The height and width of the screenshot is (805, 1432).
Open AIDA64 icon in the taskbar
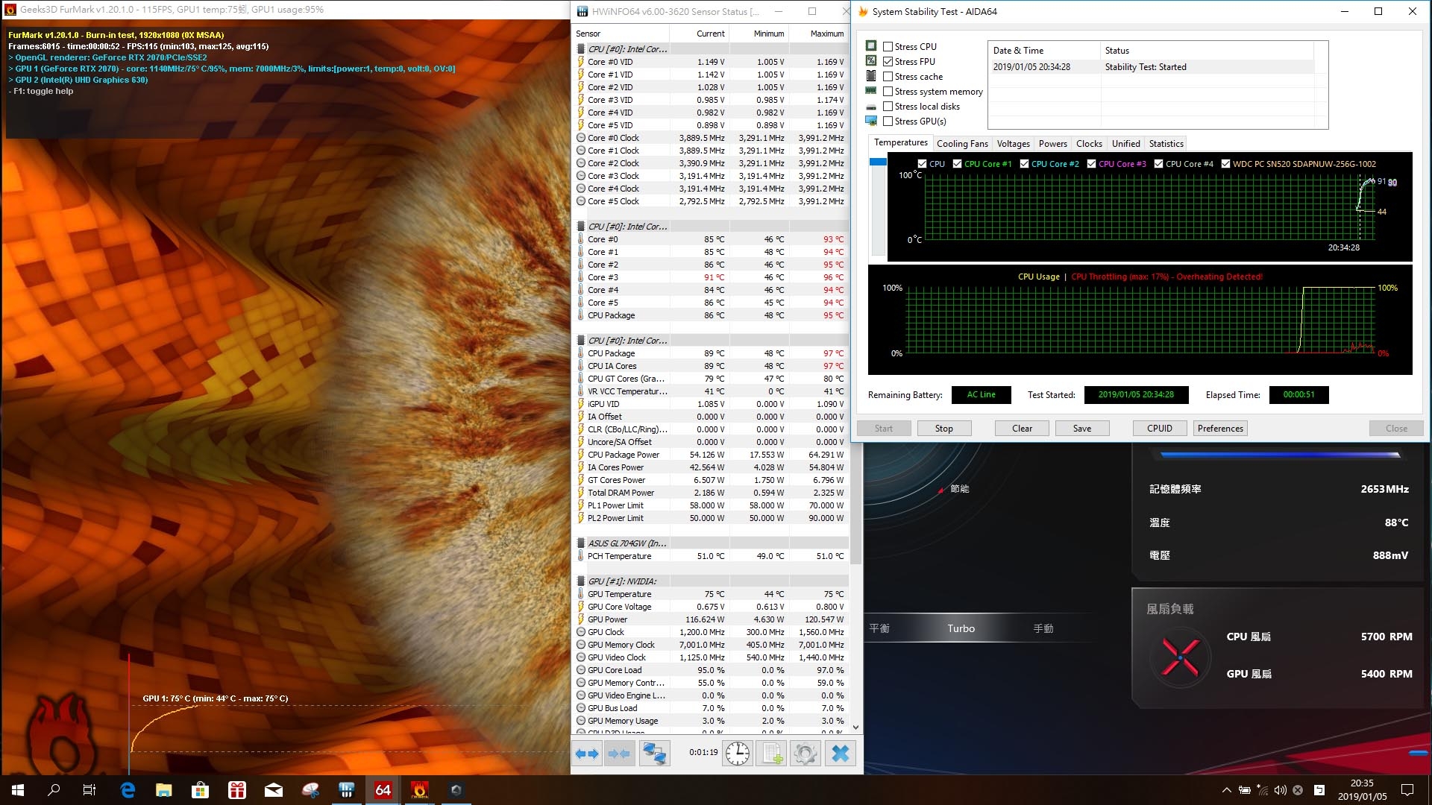383,790
